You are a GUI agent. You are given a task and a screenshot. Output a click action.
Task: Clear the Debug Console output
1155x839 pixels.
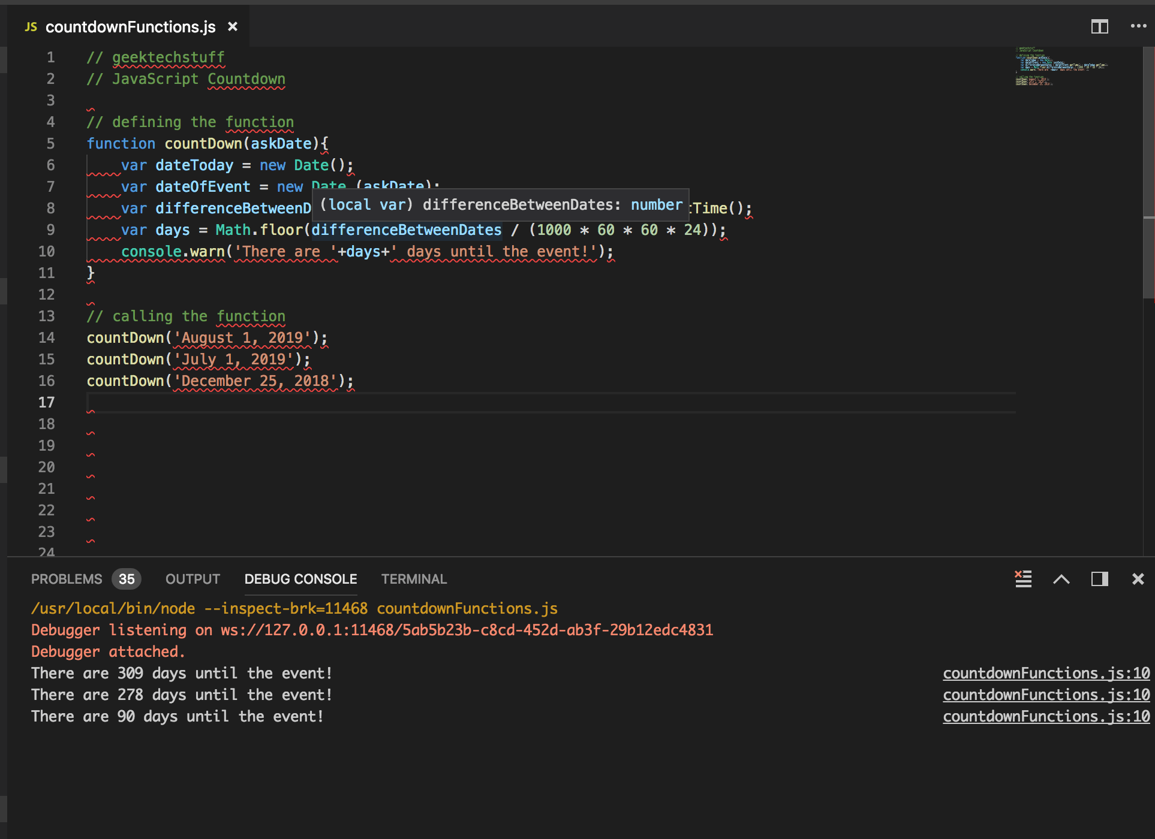(x=1022, y=579)
